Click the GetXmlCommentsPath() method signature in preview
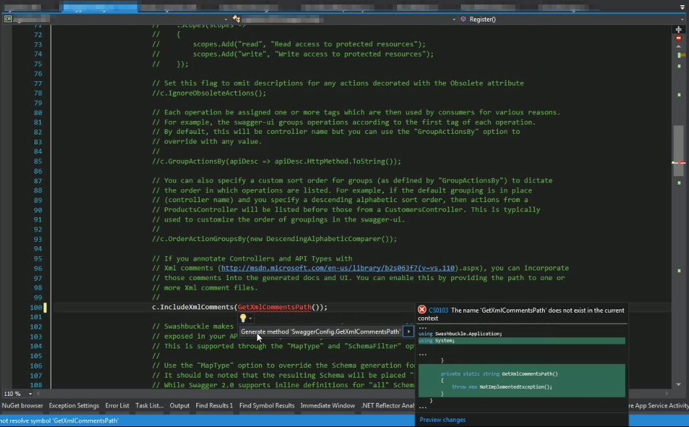The width and height of the screenshot is (689, 427). [499, 374]
